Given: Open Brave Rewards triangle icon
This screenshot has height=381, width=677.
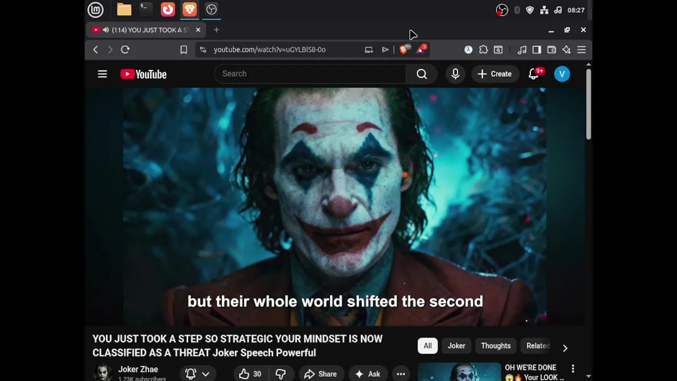Looking at the screenshot, I should point(421,50).
